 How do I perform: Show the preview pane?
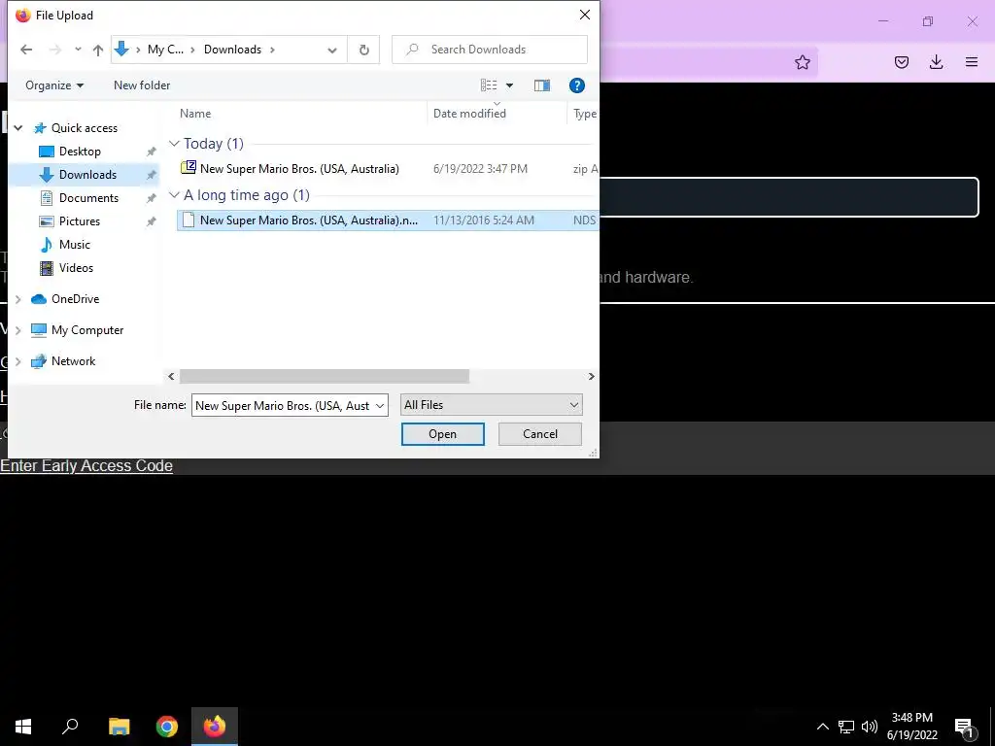coord(542,85)
